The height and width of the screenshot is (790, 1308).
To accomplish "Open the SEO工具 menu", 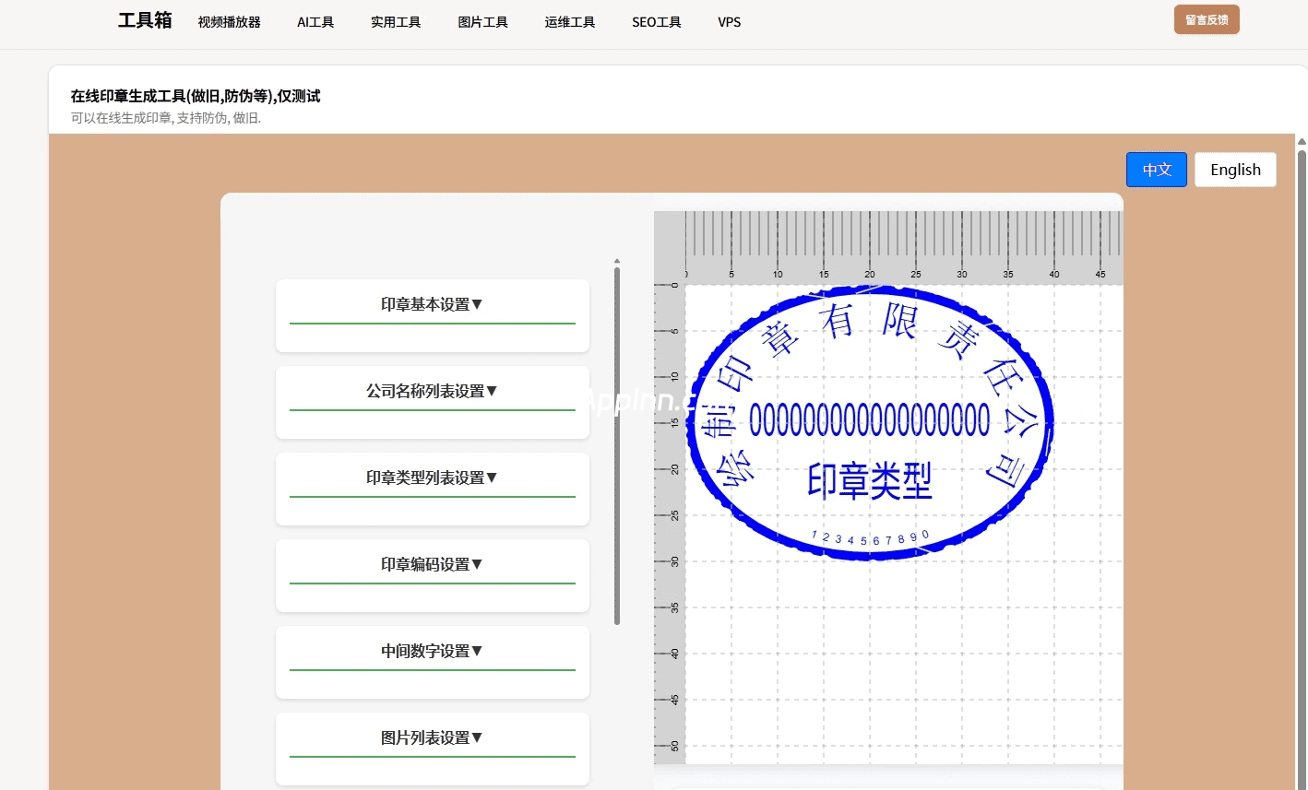I will coord(656,22).
